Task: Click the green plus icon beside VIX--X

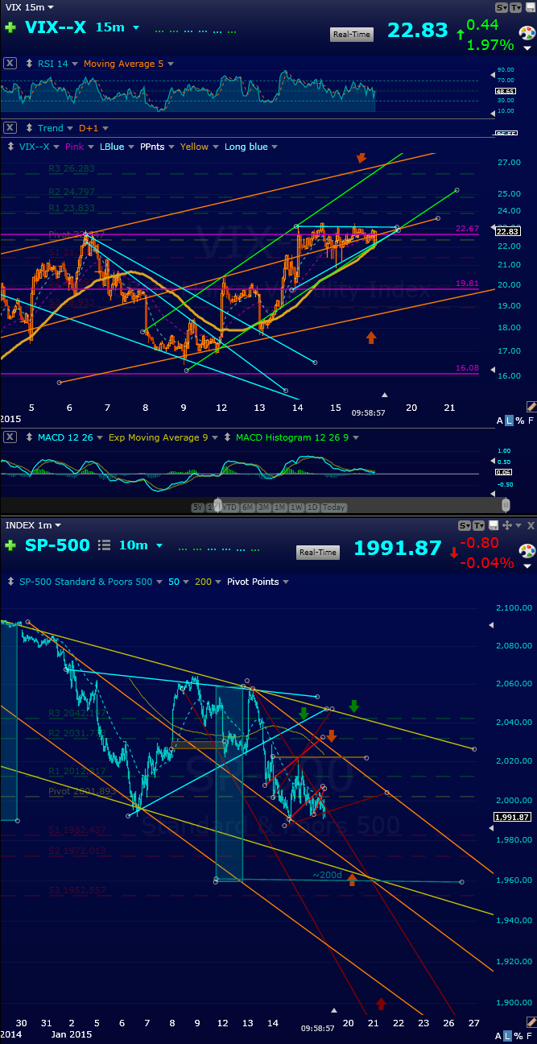Action: point(10,27)
